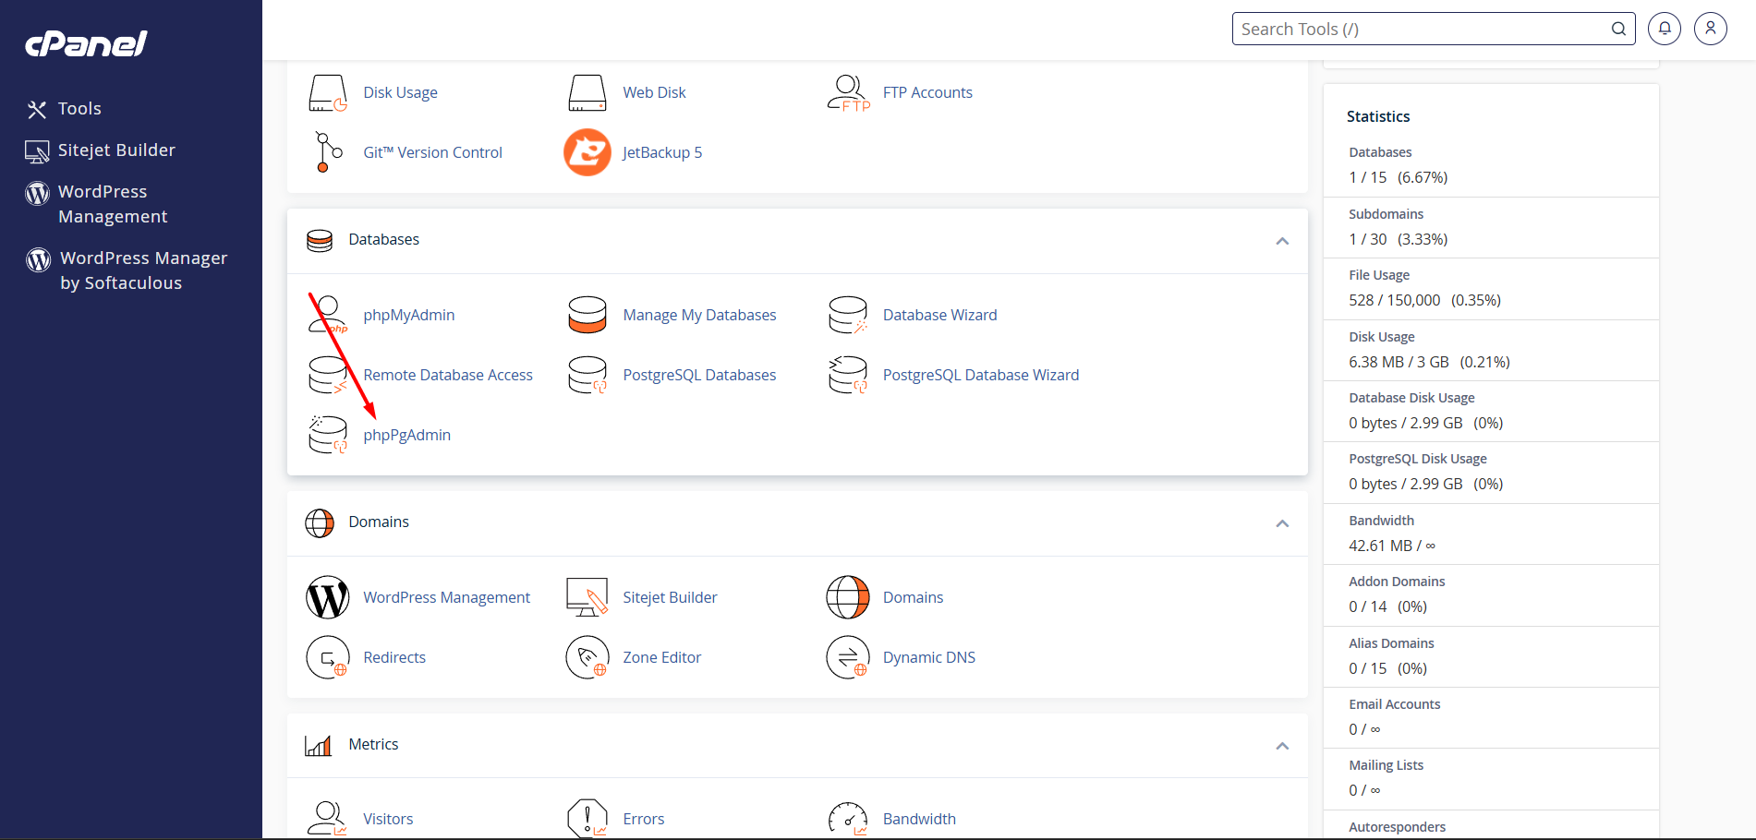The width and height of the screenshot is (1756, 840).
Task: Open the Remote Database Access link
Action: pyautogui.click(x=448, y=375)
